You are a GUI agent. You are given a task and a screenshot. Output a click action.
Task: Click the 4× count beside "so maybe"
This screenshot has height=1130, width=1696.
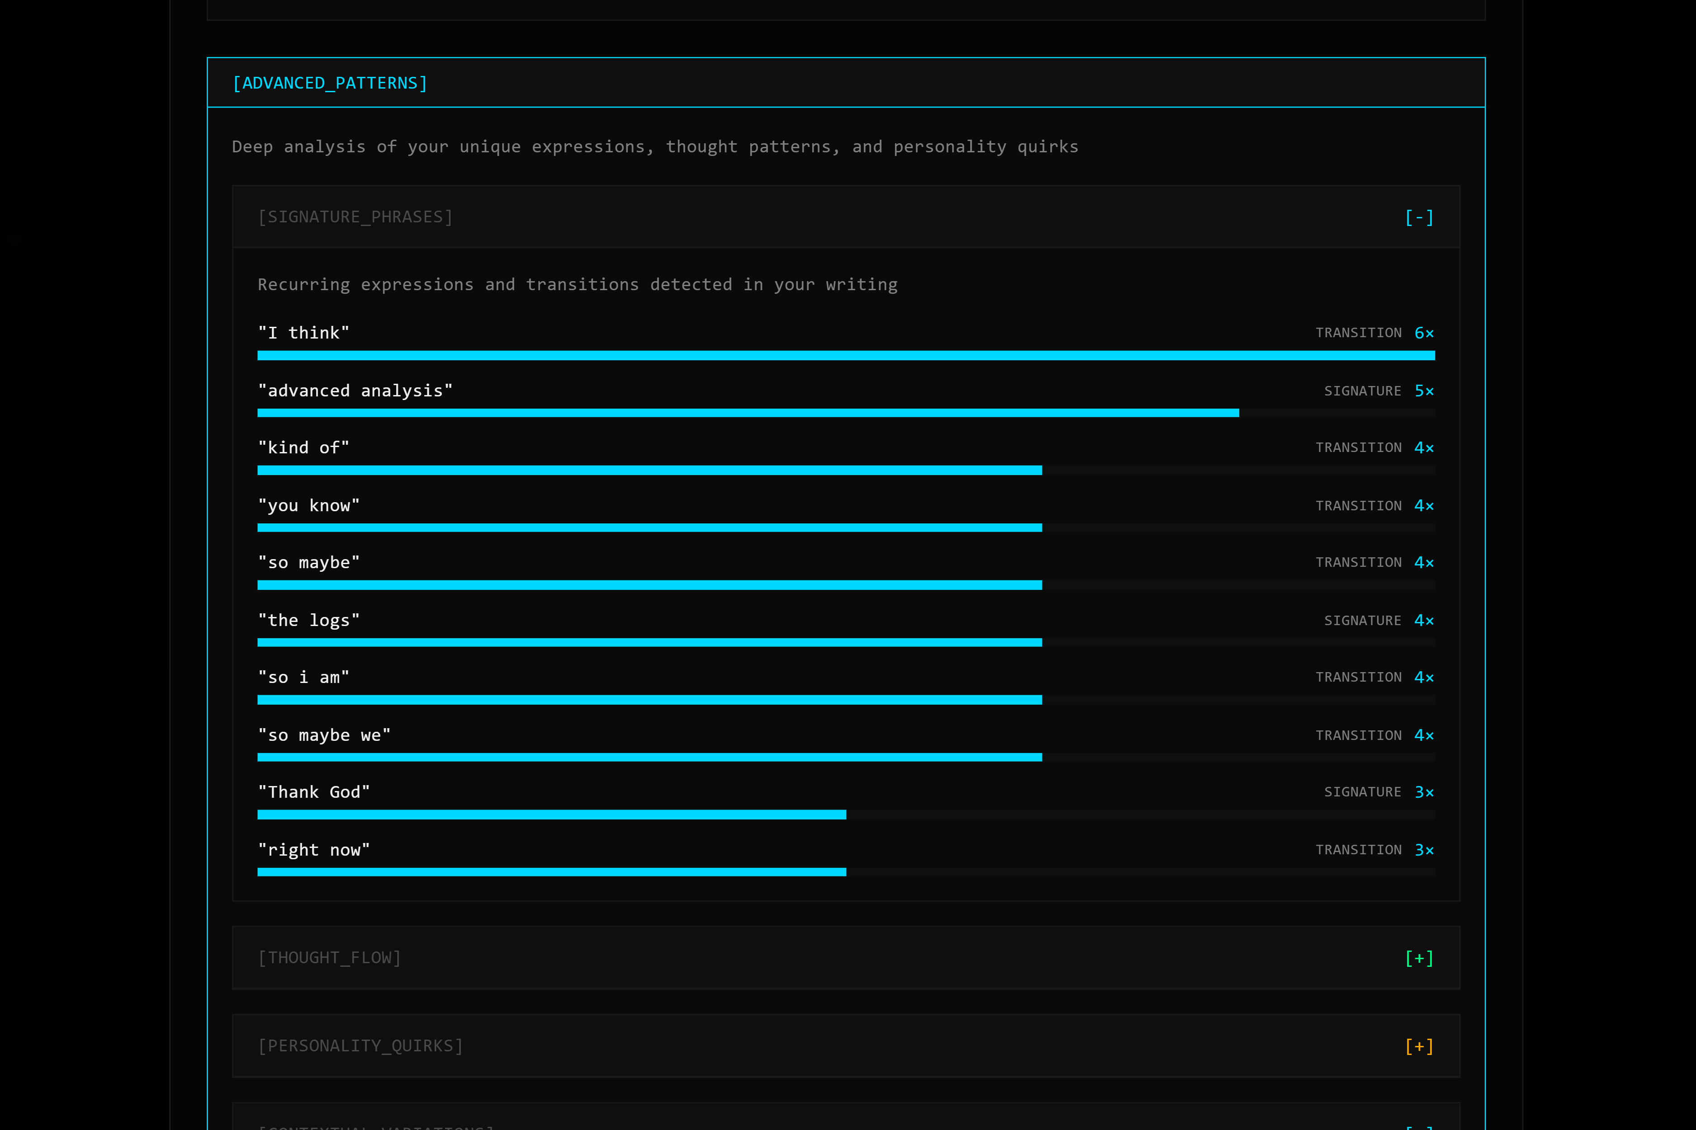(1423, 562)
